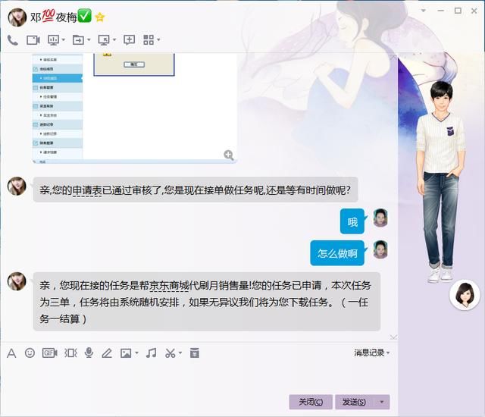Click the yellow star icon
This screenshot has height=417, width=485.
tap(100, 17)
